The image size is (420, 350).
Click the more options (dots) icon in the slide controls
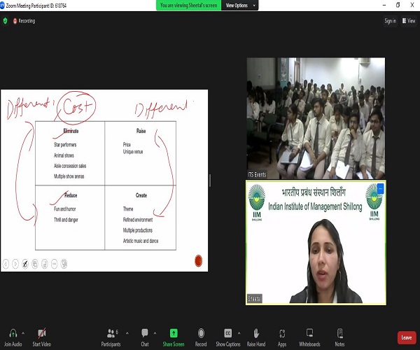click(x=54, y=264)
